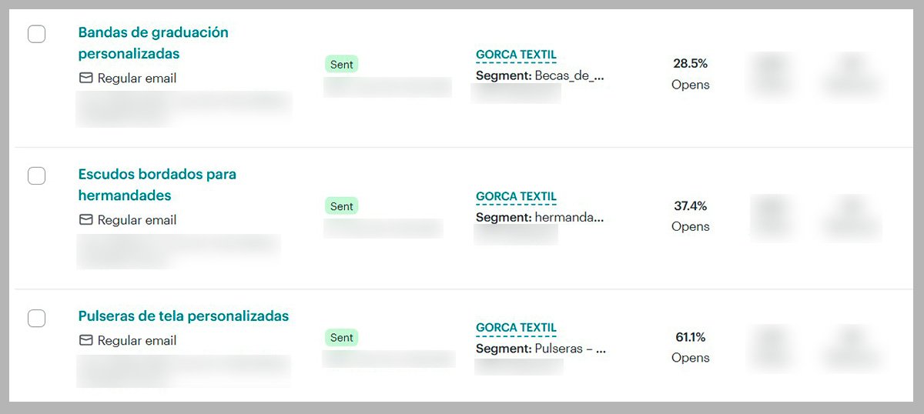Tick the Escudos bordados campaign checkbox

click(36, 175)
